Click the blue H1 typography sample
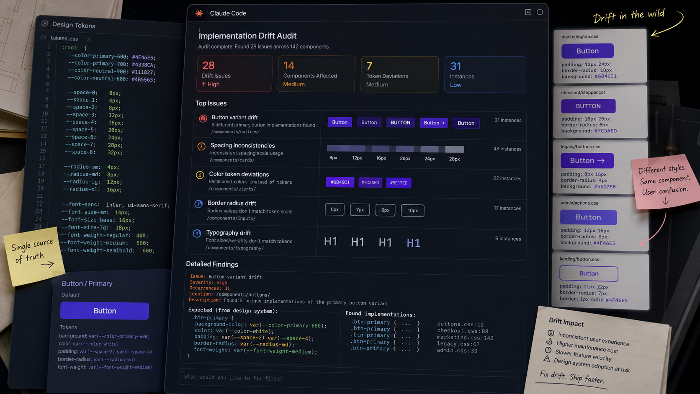Viewport: 700px width, 394px height. pyautogui.click(x=413, y=243)
